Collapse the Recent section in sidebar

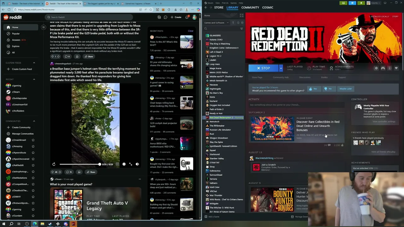click(x=34, y=79)
